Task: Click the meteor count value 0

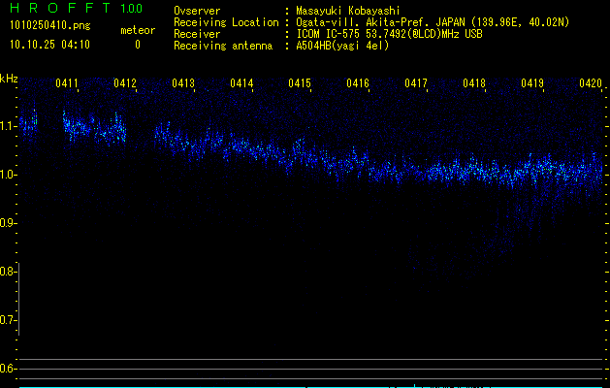Action: click(137, 45)
